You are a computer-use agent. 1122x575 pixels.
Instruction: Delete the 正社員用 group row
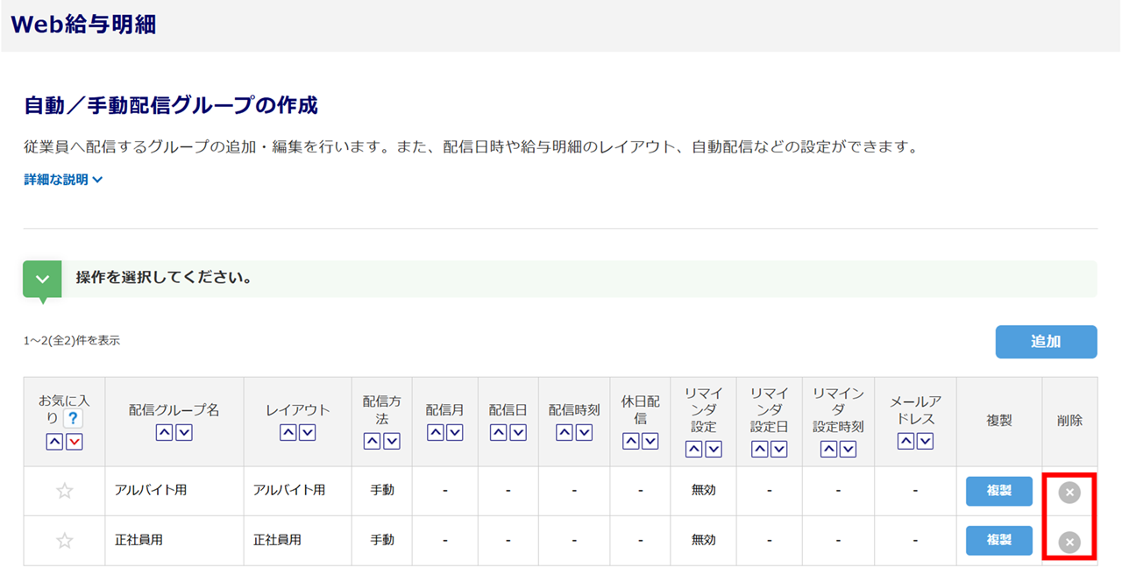coord(1069,542)
